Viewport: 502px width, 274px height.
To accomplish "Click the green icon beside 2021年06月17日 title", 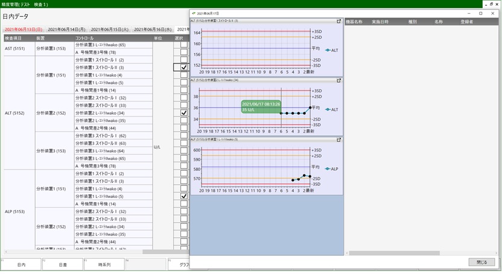I will click(194, 13).
